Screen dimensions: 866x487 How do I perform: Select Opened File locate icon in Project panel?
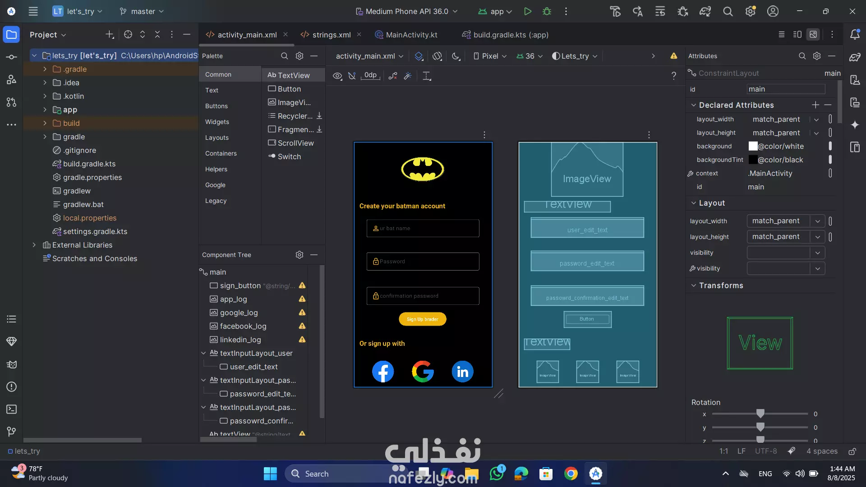128,34
